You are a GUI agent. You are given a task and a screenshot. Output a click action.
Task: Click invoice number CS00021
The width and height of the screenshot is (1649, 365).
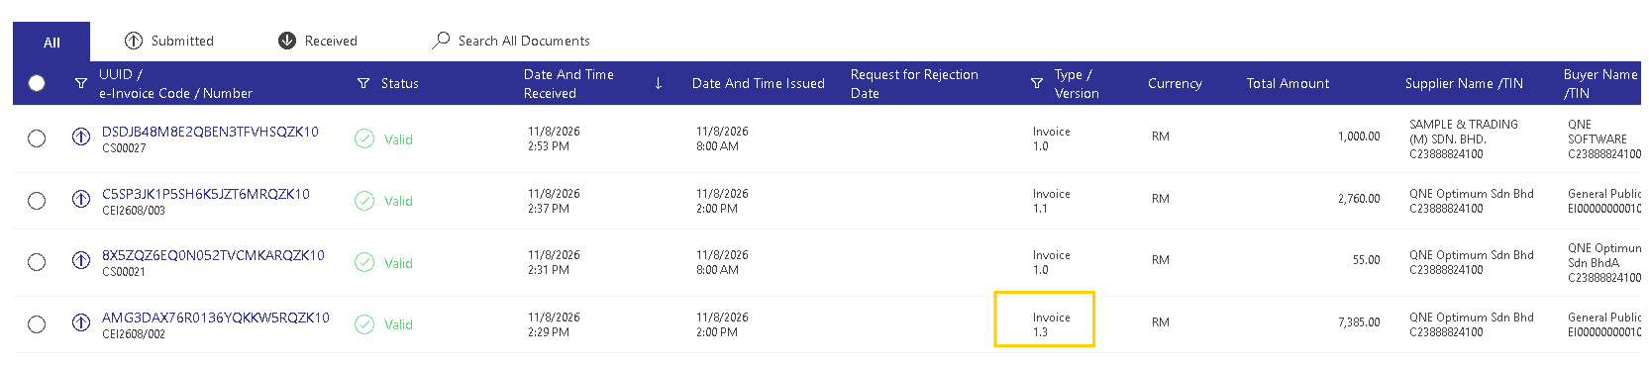[124, 272]
